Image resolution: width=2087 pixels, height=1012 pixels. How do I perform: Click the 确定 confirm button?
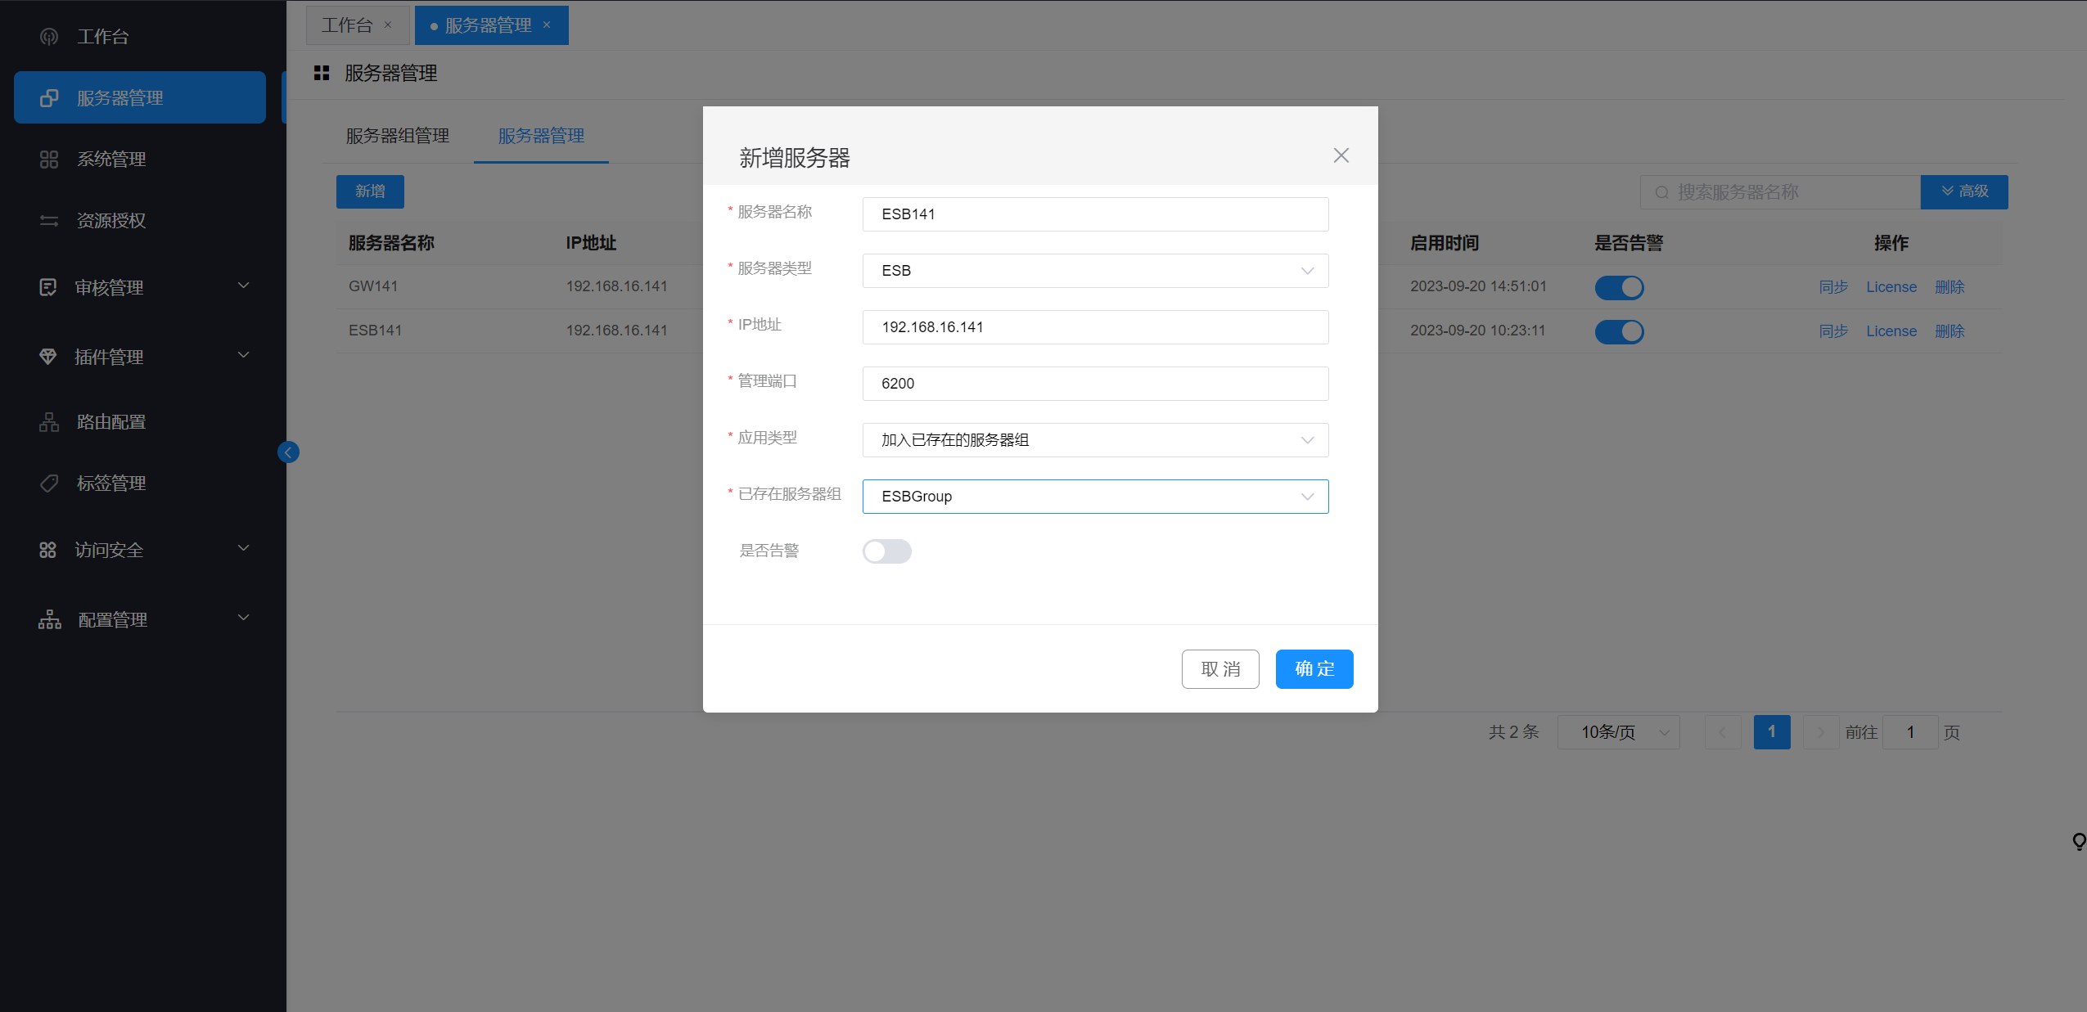[x=1314, y=669]
